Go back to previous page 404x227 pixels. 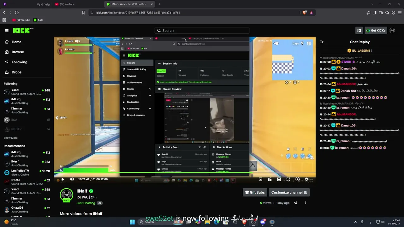4,13
